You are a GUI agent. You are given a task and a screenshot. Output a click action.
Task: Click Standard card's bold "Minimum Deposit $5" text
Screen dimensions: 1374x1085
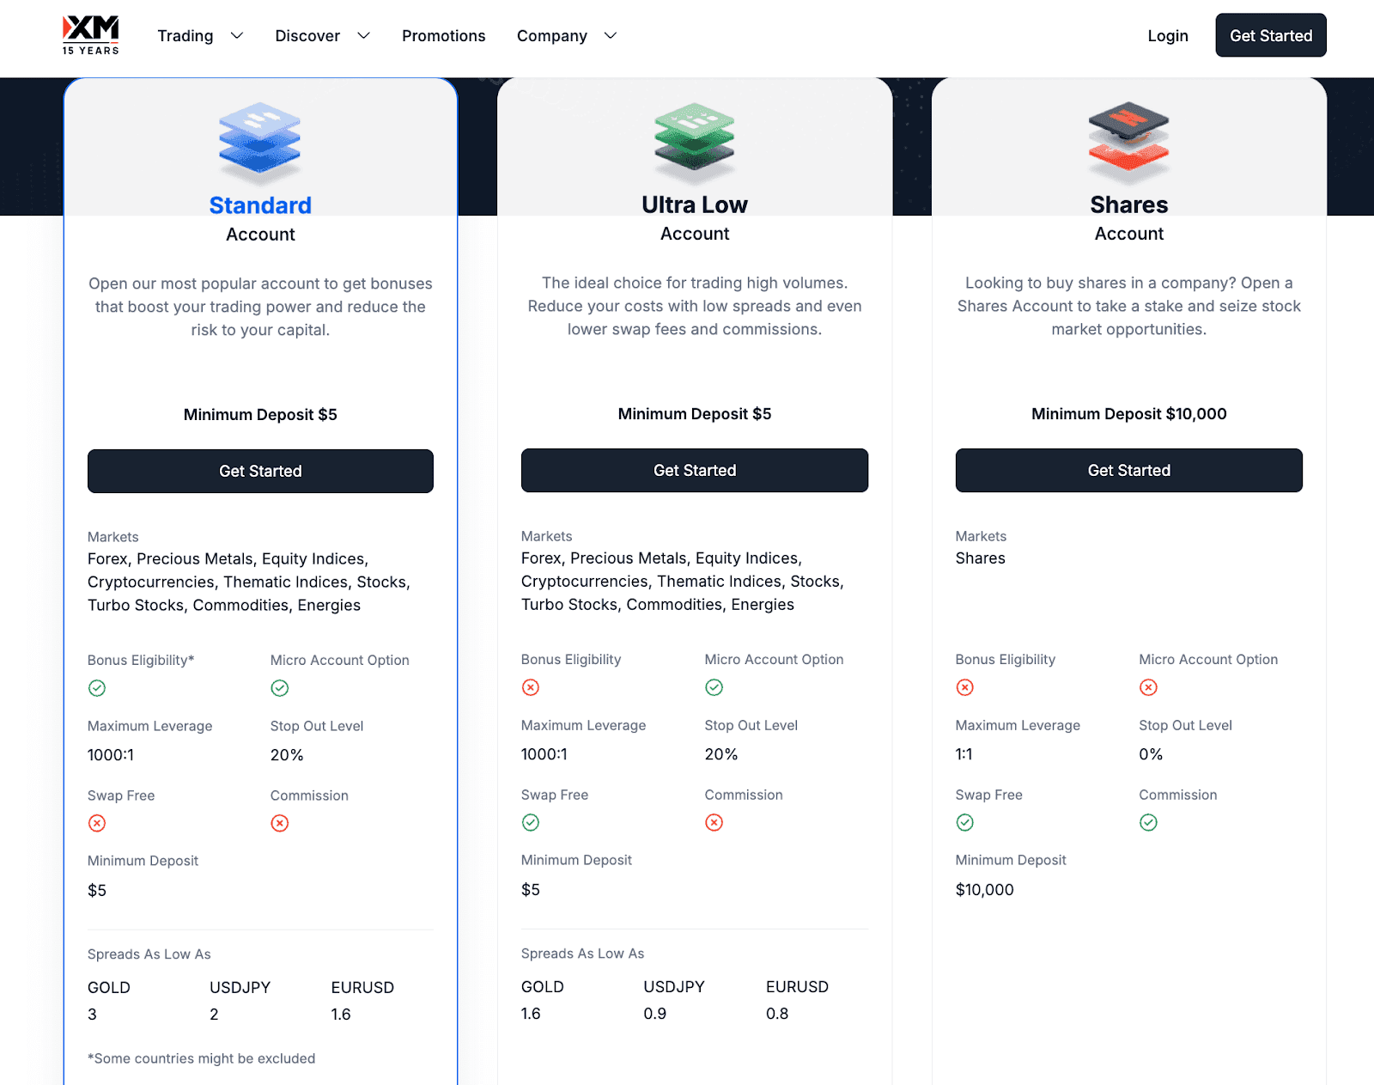click(260, 415)
